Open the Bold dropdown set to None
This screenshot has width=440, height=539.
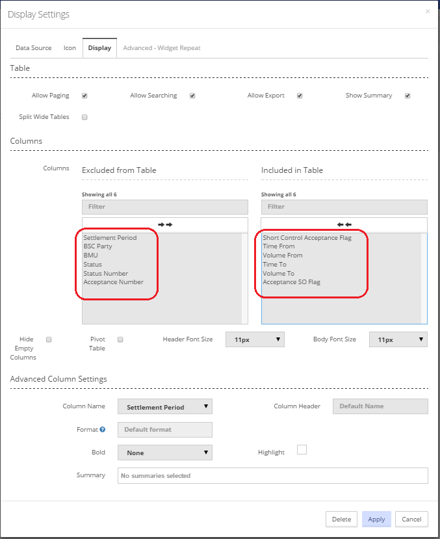(x=164, y=453)
